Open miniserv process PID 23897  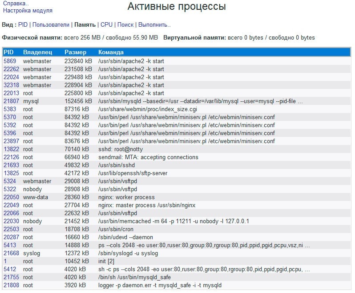click(x=11, y=141)
